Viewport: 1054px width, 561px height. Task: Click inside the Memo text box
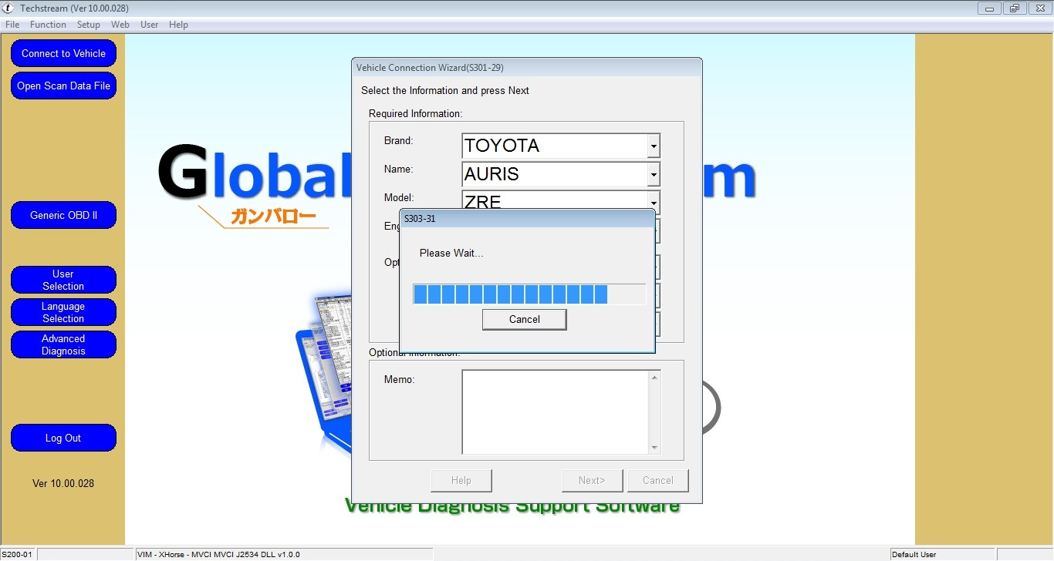click(x=556, y=412)
